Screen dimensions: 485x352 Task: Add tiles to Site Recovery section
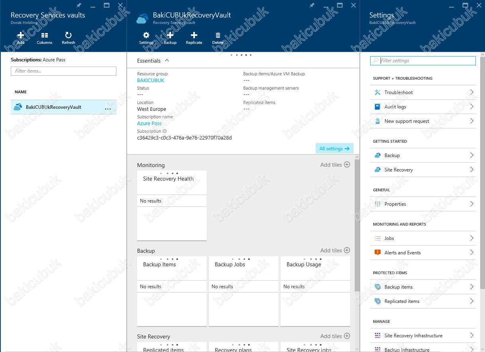tap(335, 336)
